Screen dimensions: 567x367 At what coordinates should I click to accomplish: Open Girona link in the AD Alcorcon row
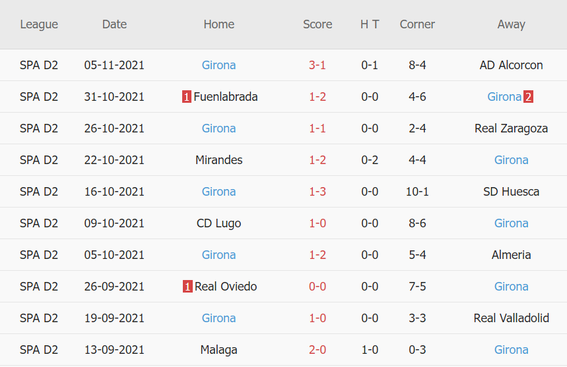tap(218, 65)
